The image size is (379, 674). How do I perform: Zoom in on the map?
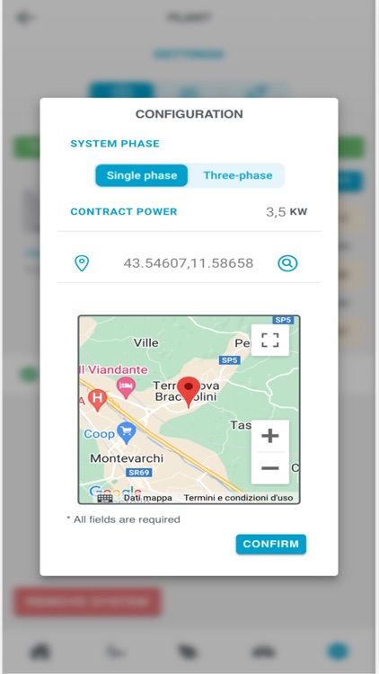pos(269,436)
